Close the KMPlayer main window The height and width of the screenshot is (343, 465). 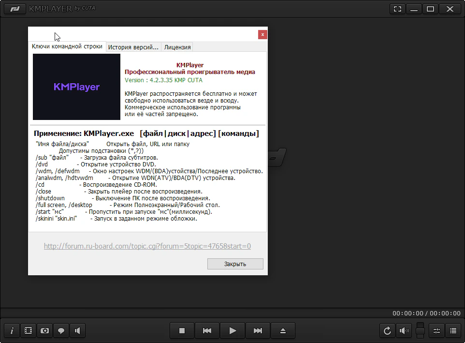click(450, 9)
